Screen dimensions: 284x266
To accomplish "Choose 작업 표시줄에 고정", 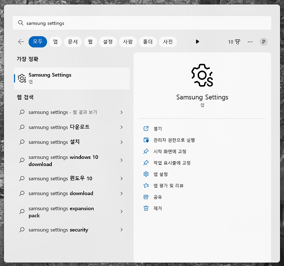I will (172, 163).
